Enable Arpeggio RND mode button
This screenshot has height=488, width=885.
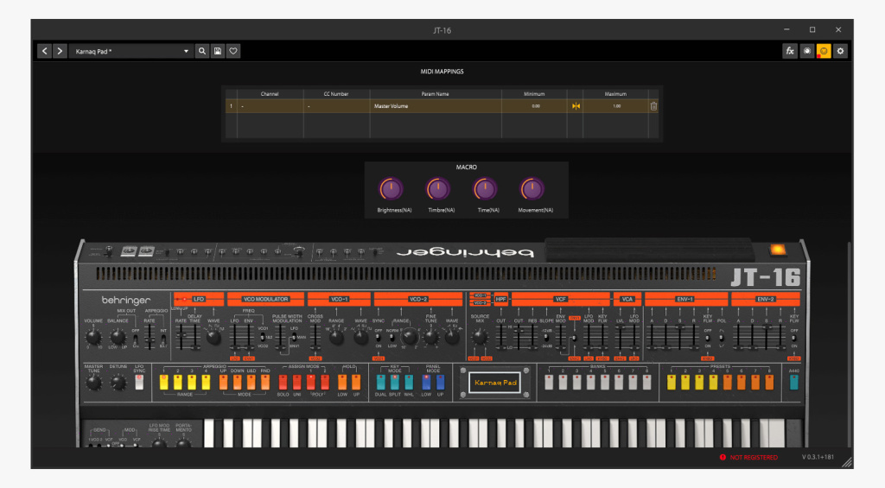[264, 382]
